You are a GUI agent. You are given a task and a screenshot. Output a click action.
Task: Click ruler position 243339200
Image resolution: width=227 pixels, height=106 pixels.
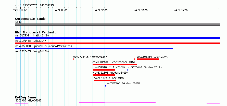[x=181, y=10]
